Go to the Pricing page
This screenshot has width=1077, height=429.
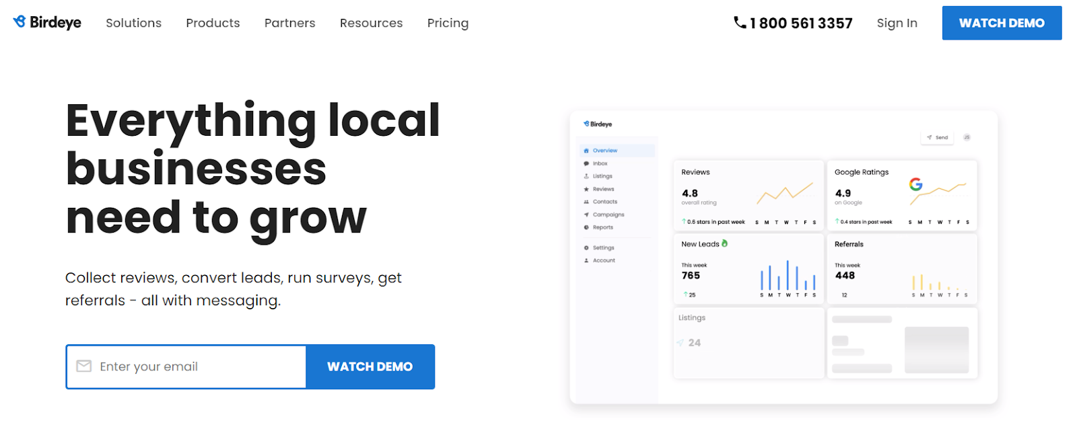click(448, 23)
